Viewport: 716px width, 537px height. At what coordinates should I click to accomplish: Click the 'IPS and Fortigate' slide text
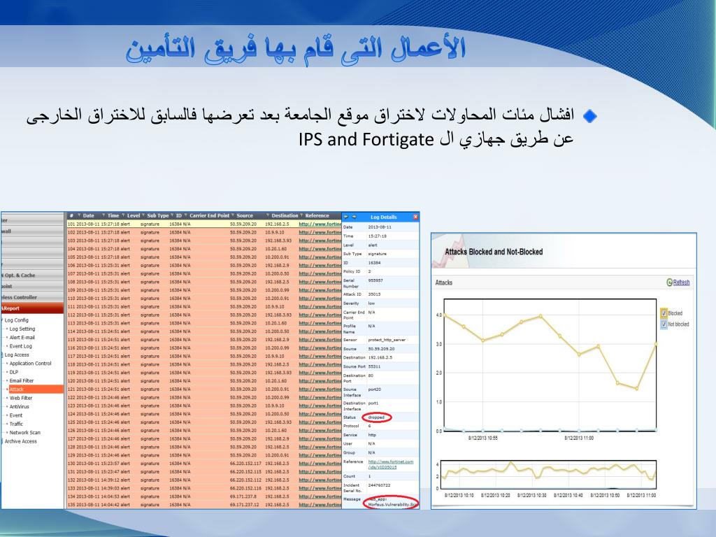[366, 140]
